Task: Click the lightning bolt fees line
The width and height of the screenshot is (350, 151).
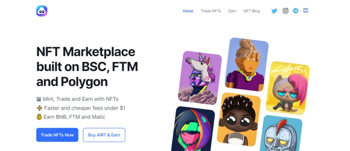Action: click(81, 108)
